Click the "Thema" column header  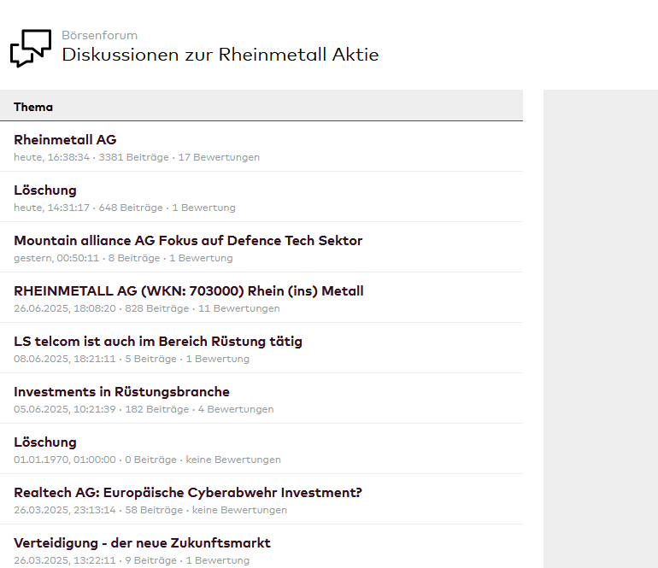click(33, 107)
